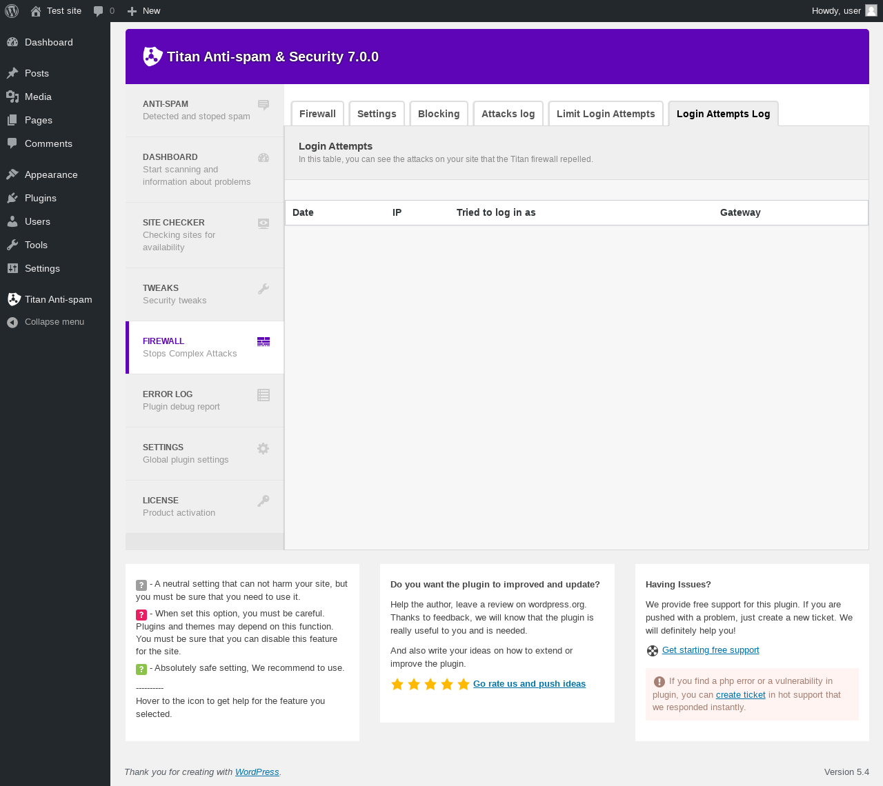Open the Blocking tab
This screenshot has height=786, width=883.
tap(439, 114)
